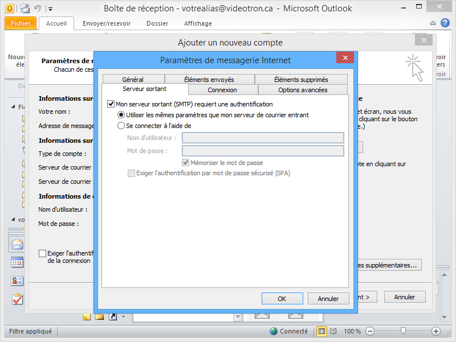Screen dimensions: 456x342
Task: Collapse the Fichier de données folder tree arrow
Action: 13,107
